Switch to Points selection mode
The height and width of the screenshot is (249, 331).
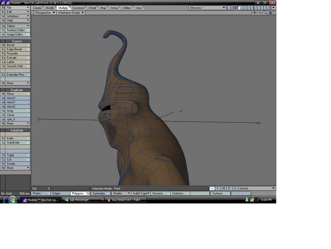point(41,193)
